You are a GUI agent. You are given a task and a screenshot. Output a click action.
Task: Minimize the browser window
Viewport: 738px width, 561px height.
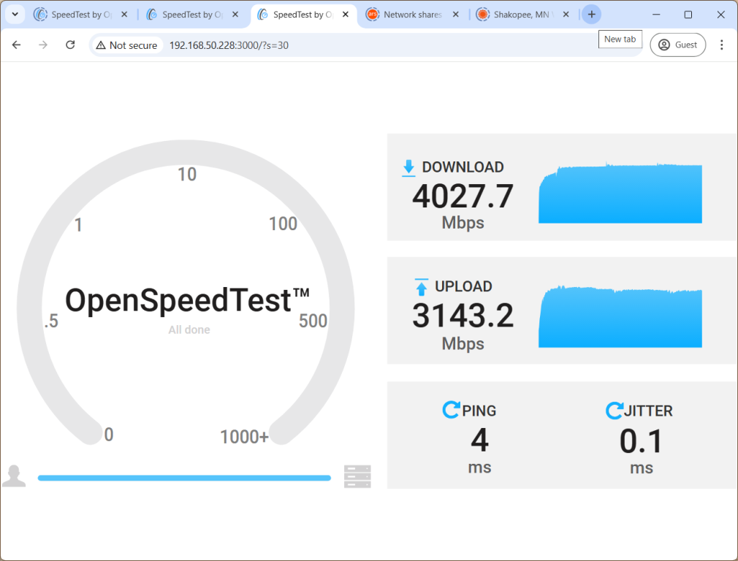(x=655, y=15)
